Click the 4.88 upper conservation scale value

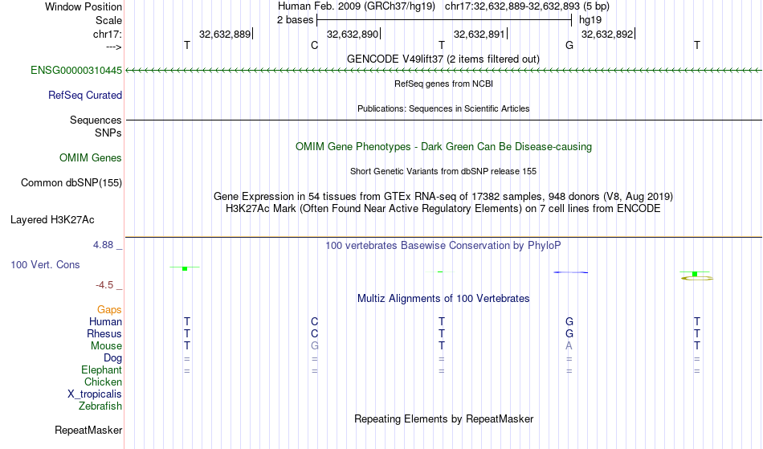coord(103,245)
